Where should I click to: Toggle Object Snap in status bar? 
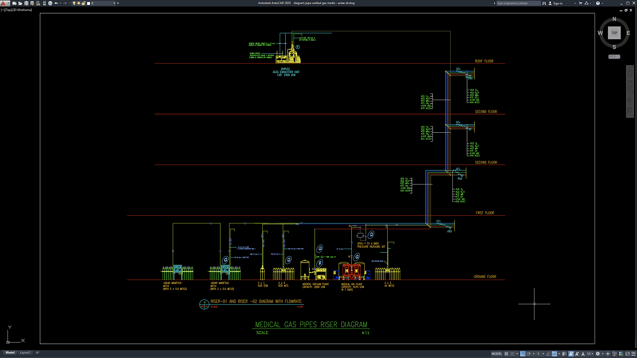click(554, 354)
